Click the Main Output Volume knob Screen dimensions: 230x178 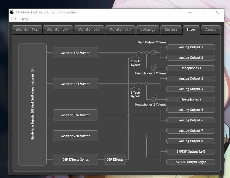point(154,52)
